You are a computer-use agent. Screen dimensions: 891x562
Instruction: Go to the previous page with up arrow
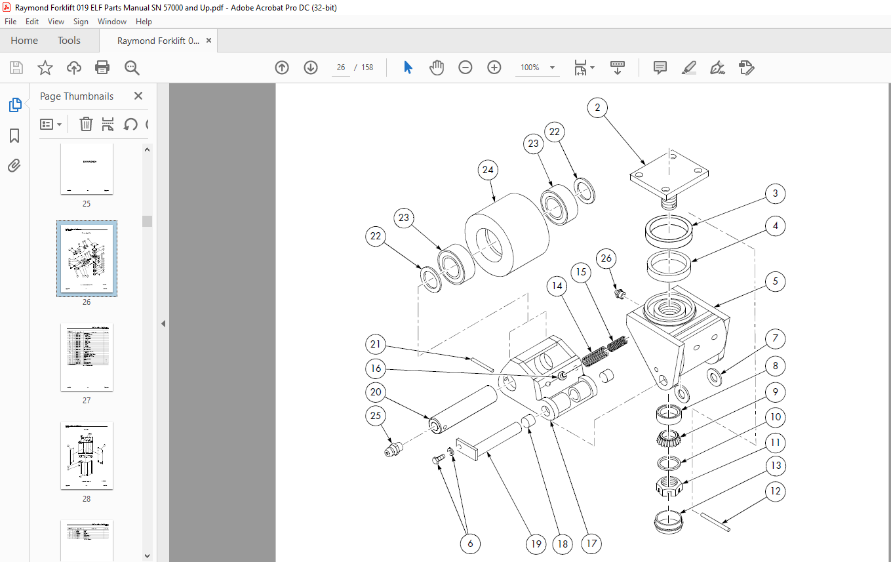click(282, 68)
